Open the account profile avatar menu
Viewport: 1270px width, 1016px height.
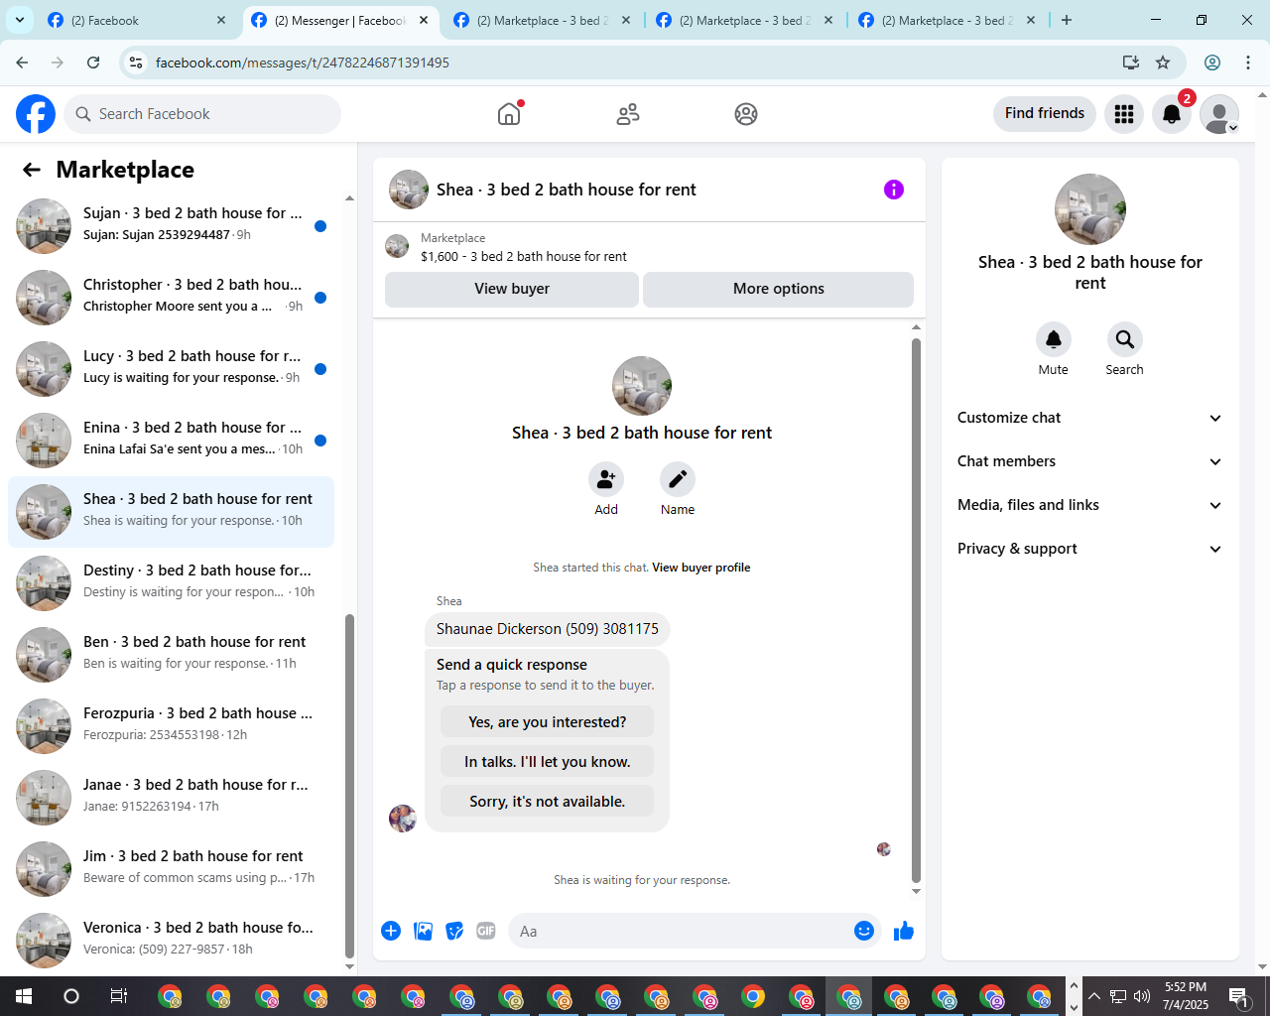1219,114
